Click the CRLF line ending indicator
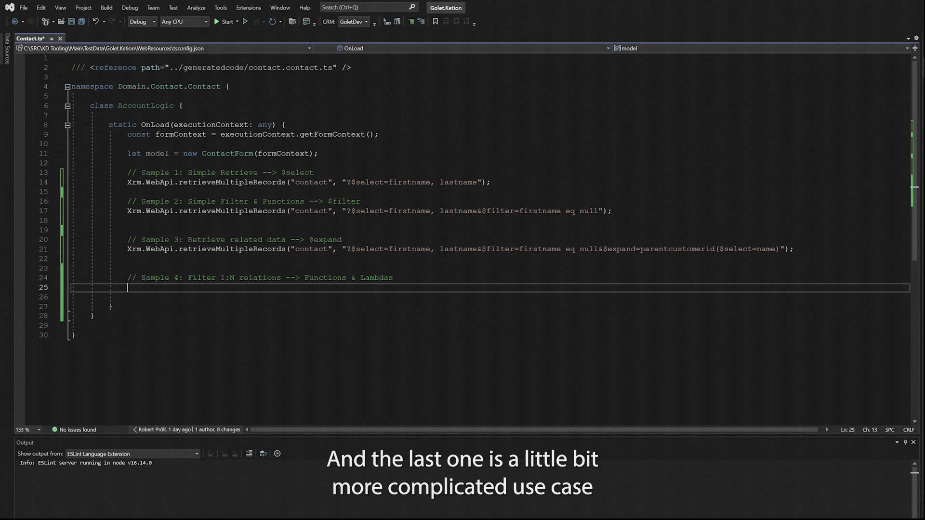This screenshot has height=520, width=925. point(909,429)
